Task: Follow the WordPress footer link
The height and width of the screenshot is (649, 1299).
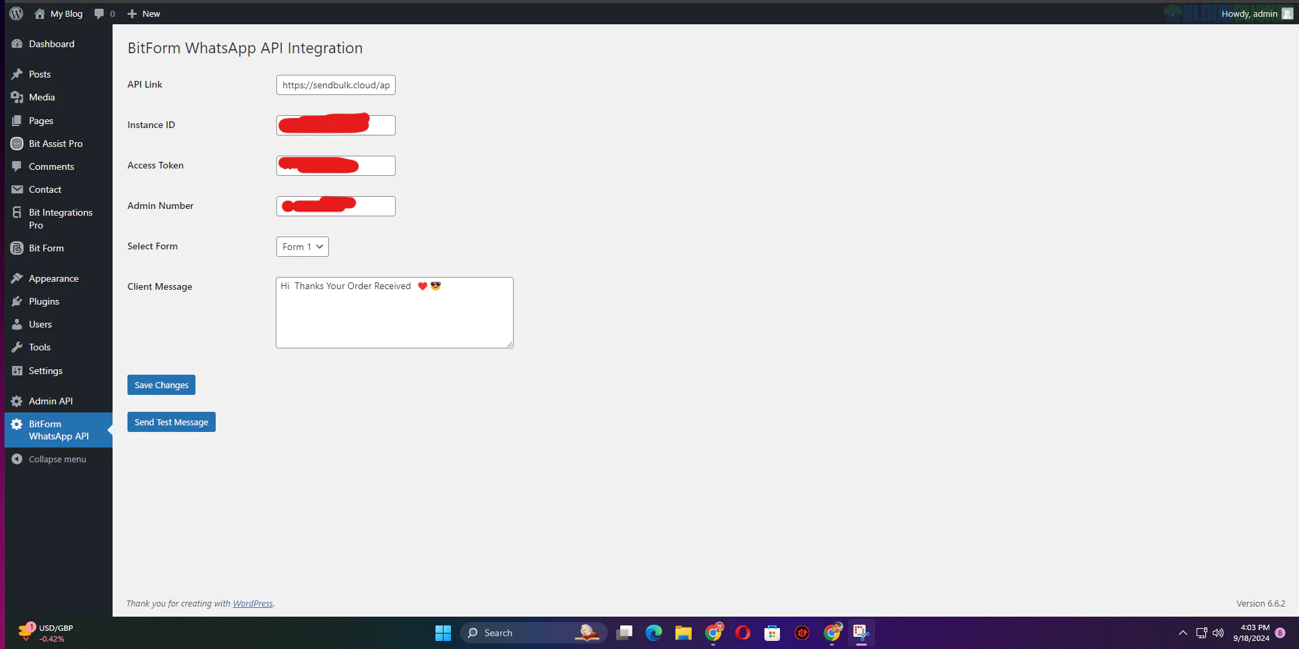Action: 253,603
